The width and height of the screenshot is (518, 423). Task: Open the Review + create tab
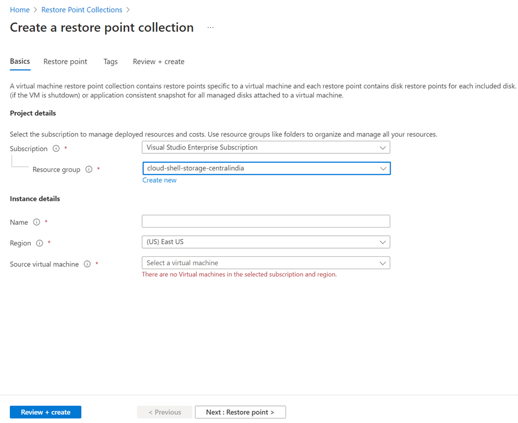[x=158, y=61]
